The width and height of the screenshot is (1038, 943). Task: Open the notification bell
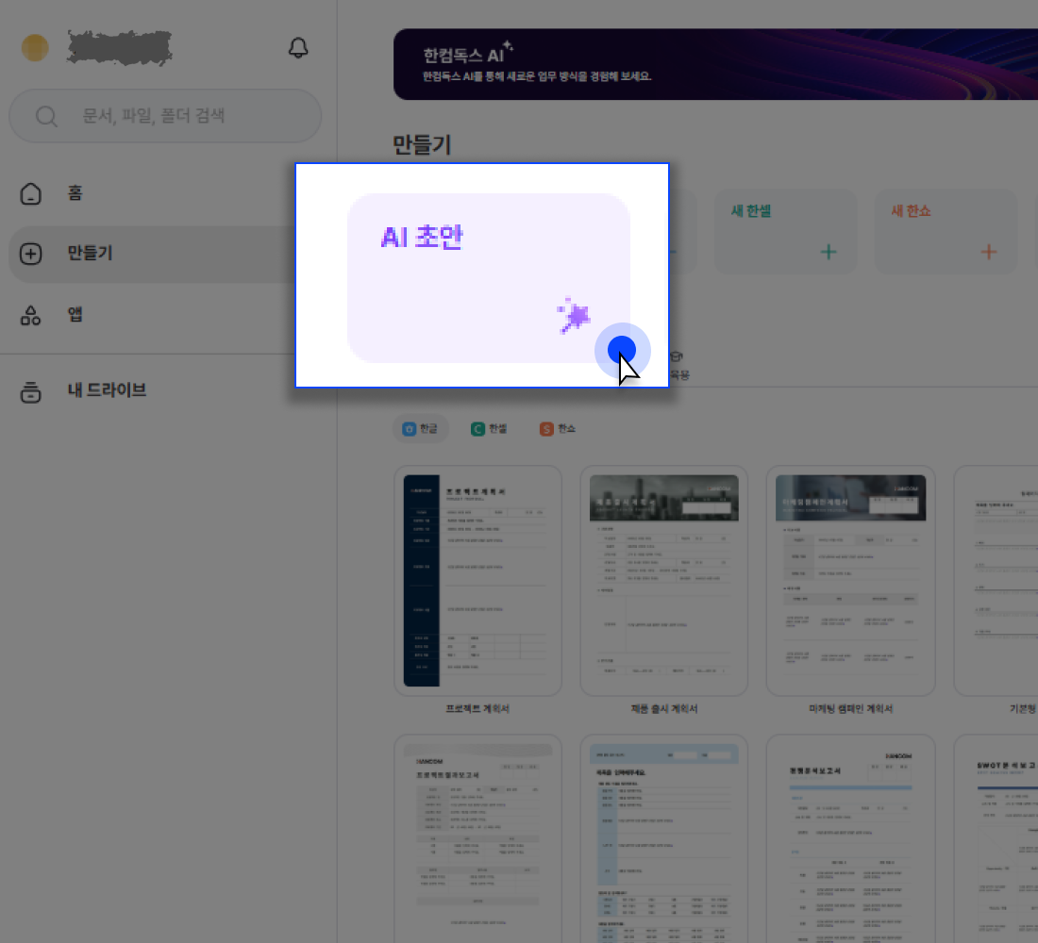coord(298,48)
